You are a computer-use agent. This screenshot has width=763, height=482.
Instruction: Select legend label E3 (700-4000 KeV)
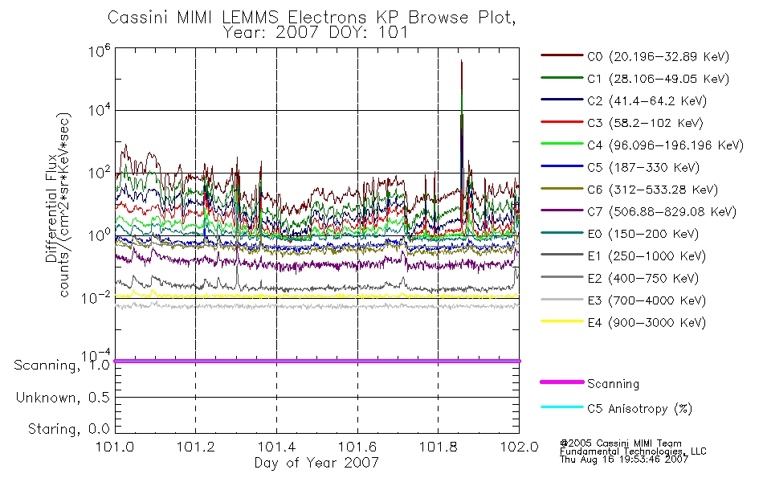click(647, 301)
